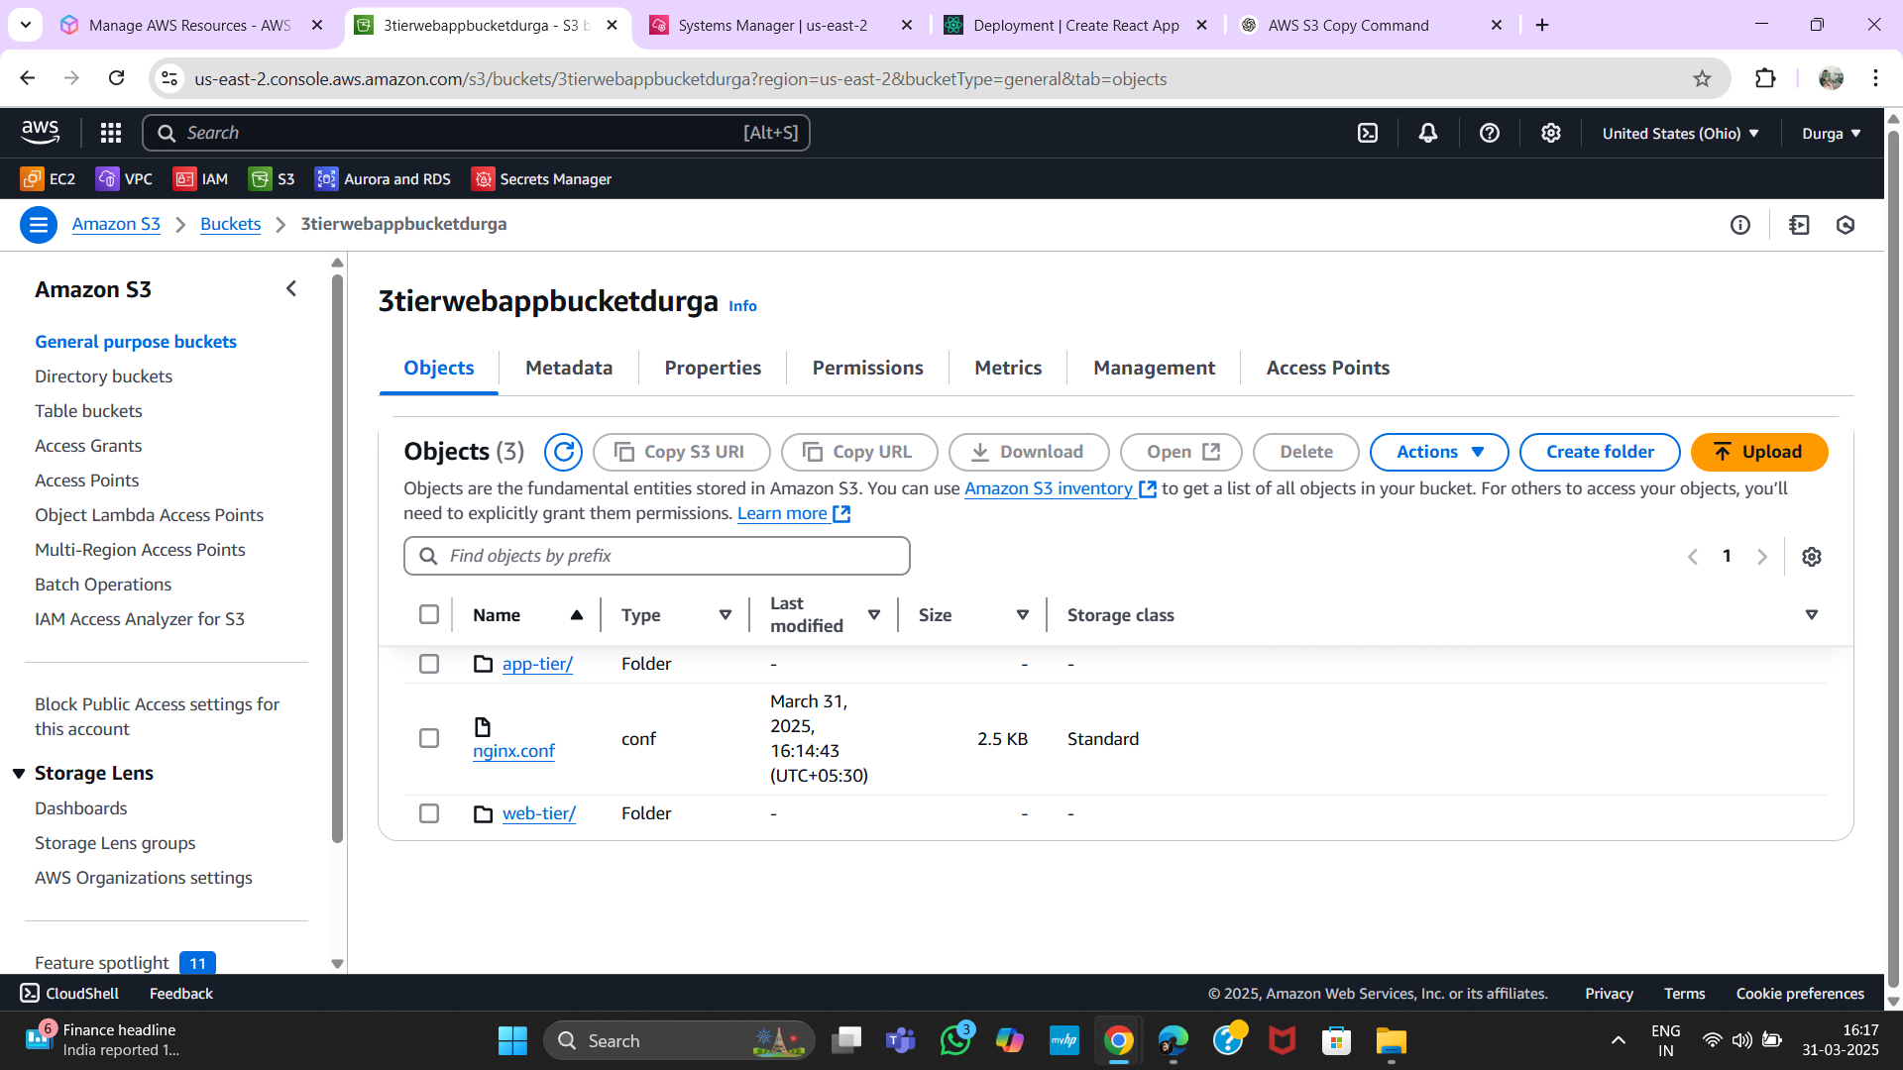
Task: Open Windows Start menu
Action: [512, 1040]
